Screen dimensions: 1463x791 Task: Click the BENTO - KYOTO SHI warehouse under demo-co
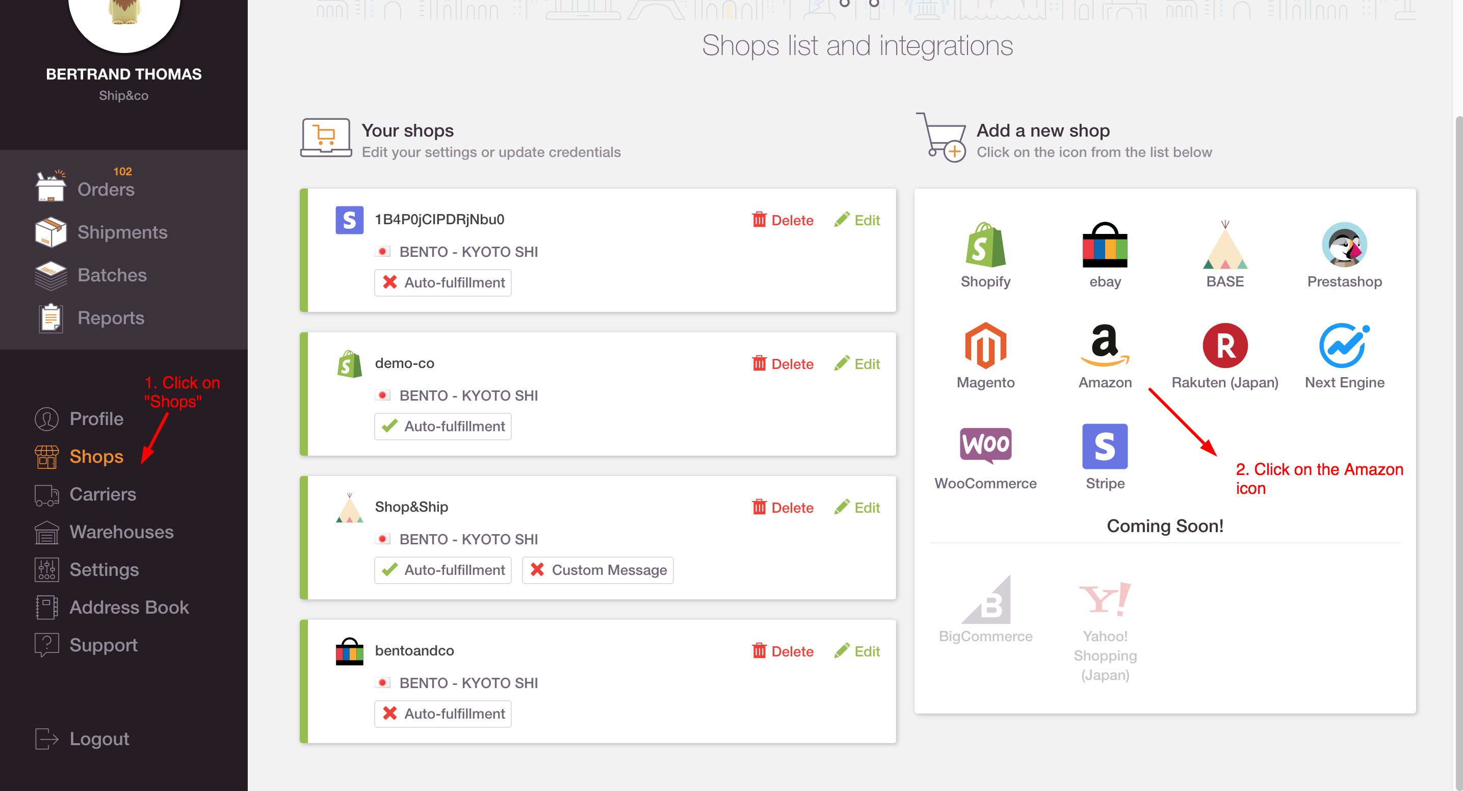[x=468, y=395]
